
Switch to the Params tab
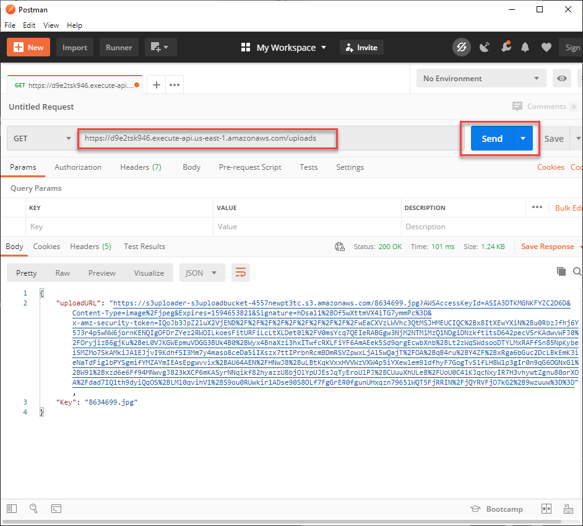pyautogui.click(x=23, y=167)
